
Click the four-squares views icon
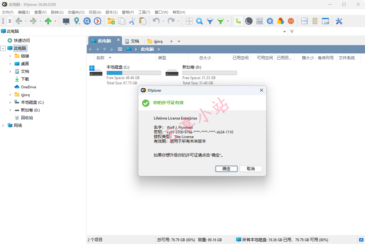[x=189, y=21]
